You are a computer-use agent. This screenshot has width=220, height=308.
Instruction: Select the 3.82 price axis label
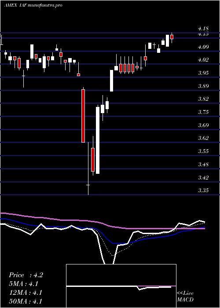pyautogui.click(x=203, y=99)
